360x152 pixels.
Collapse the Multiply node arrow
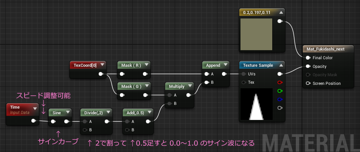pyautogui.click(x=190, y=86)
